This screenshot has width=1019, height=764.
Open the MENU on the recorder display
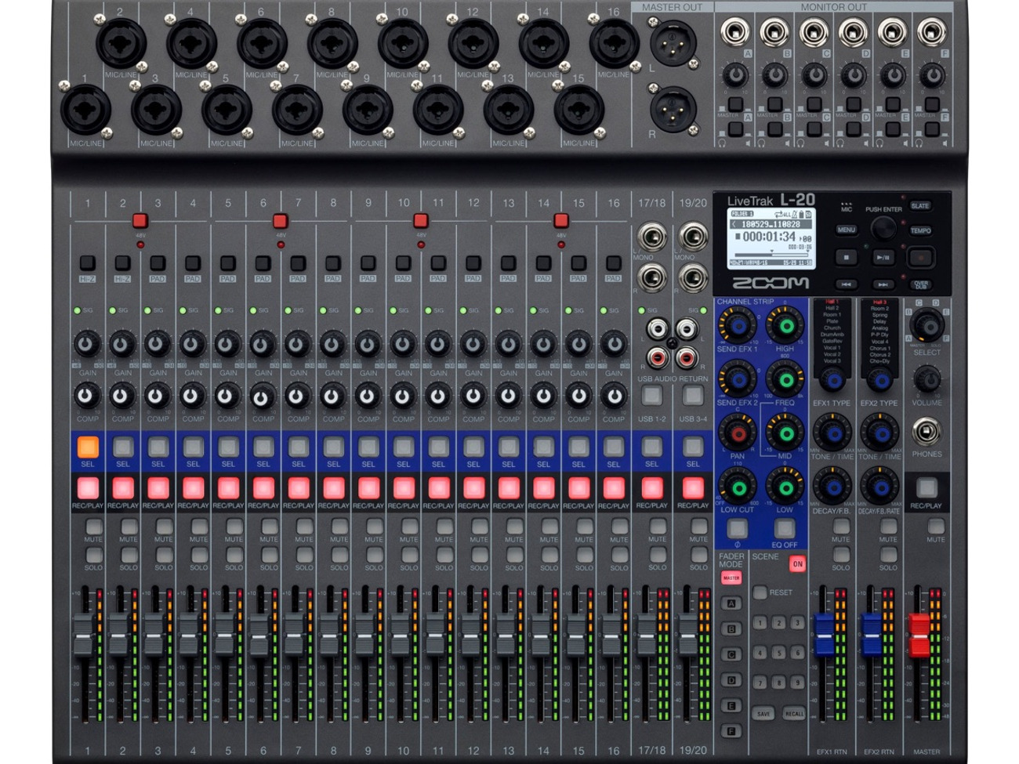click(847, 229)
